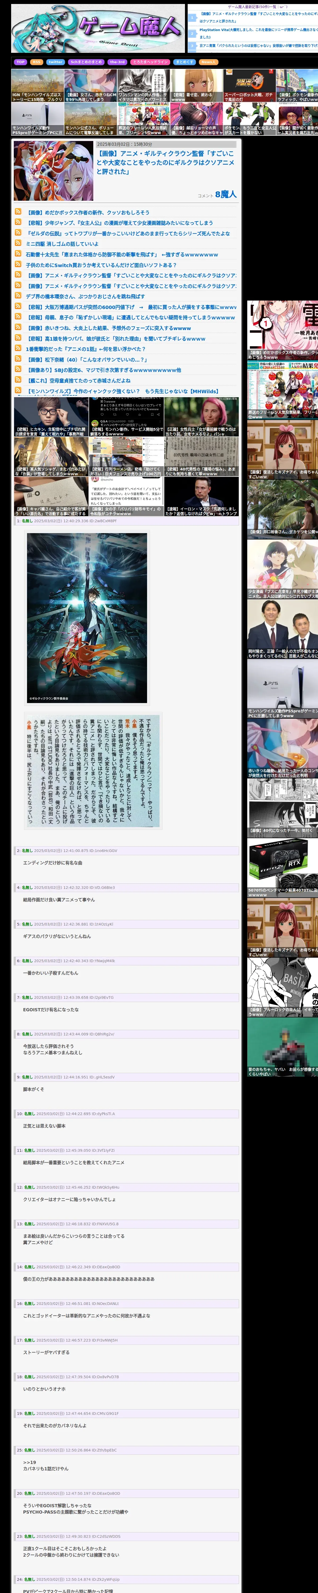The image size is (318, 1593).
Task: Open sidebar 昔のおもちゃ、ヤバい thumbnail
Action: coord(283,1046)
